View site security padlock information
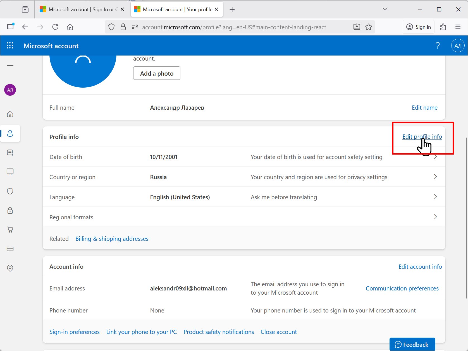Image resolution: width=468 pixels, height=351 pixels. [123, 27]
